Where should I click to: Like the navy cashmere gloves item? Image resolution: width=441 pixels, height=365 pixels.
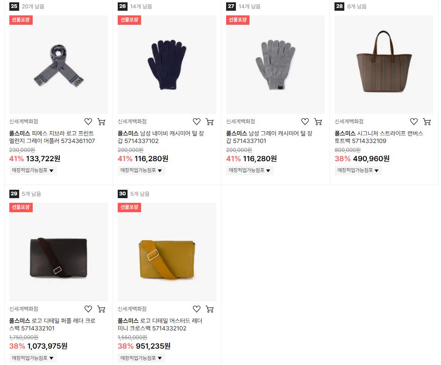197,122
